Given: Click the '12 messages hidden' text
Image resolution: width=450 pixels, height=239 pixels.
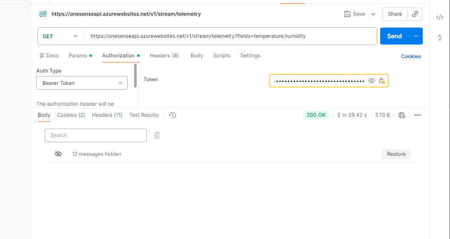Looking at the screenshot, I should coord(96,154).
